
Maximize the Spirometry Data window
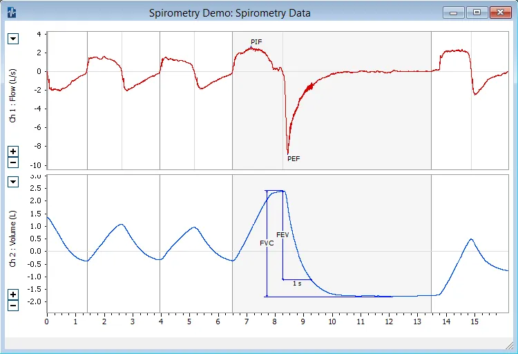click(x=476, y=12)
